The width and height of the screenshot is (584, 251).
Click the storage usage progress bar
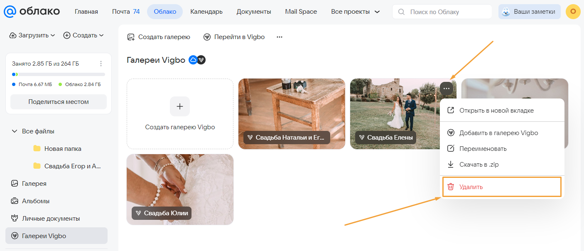pyautogui.click(x=59, y=74)
